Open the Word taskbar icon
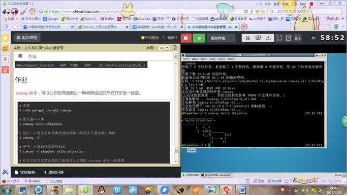The image size is (347, 195). pos(242,190)
